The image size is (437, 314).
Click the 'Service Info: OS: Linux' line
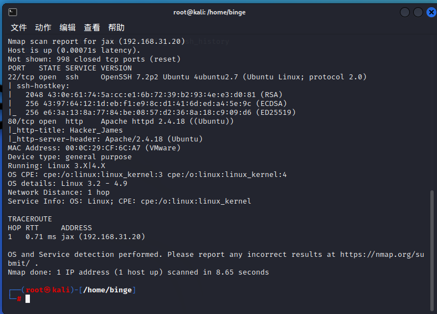(x=129, y=201)
